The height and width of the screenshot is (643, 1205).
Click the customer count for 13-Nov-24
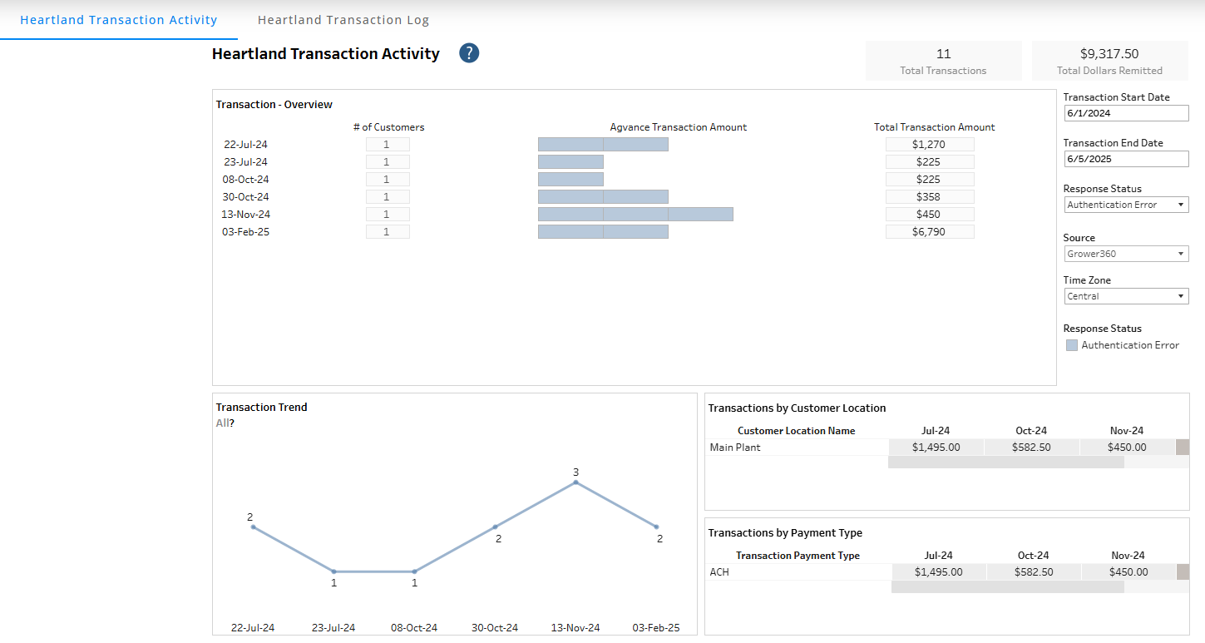(x=388, y=215)
